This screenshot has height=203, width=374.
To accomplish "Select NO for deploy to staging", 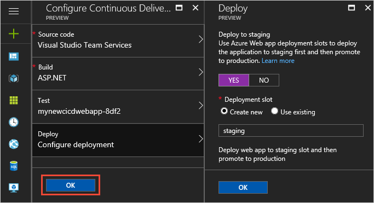I will coord(264,80).
